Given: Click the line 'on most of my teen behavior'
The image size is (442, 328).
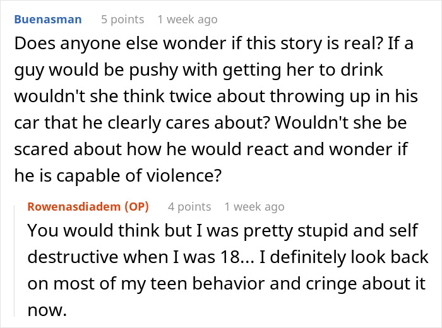Looking at the screenshot, I should click(158, 284).
